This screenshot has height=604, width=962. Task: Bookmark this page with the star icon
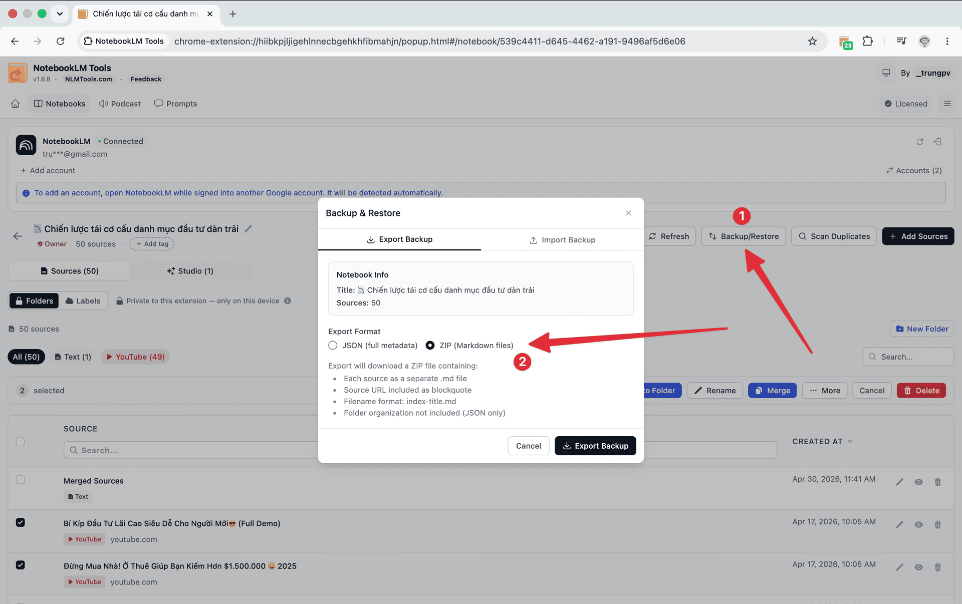point(812,41)
